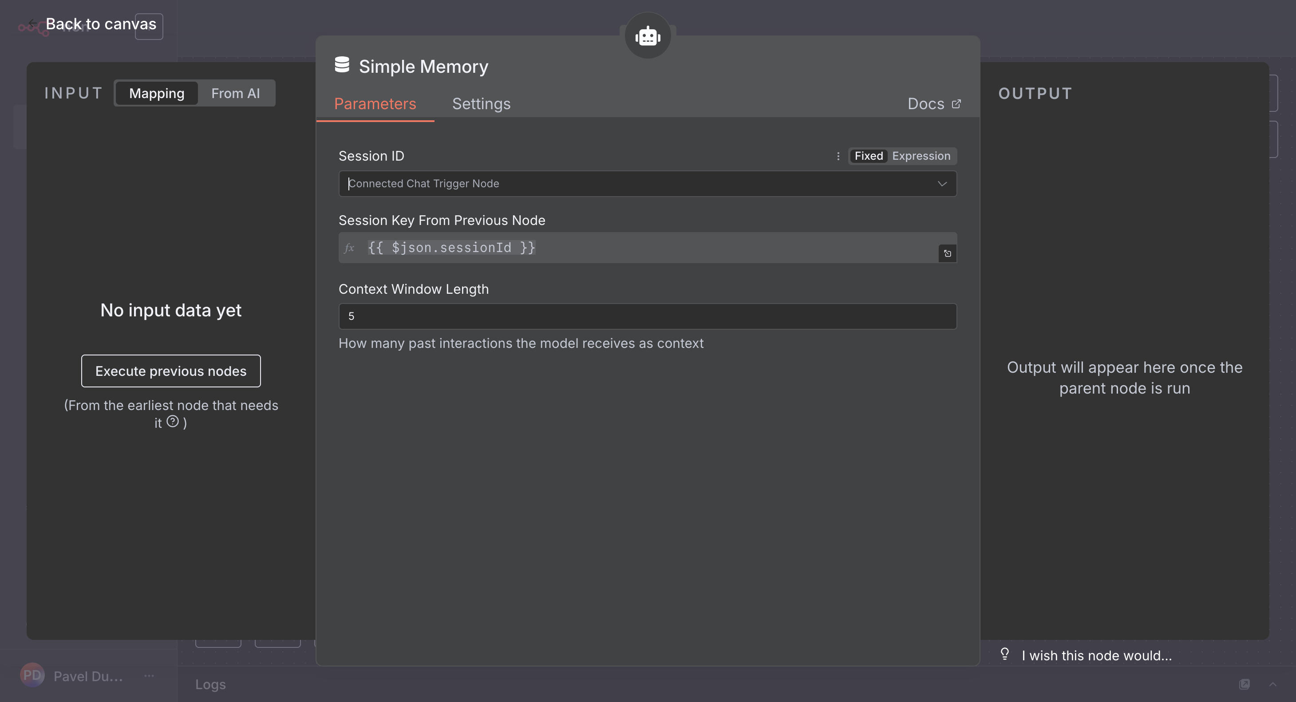Select Mapping input view

click(157, 94)
